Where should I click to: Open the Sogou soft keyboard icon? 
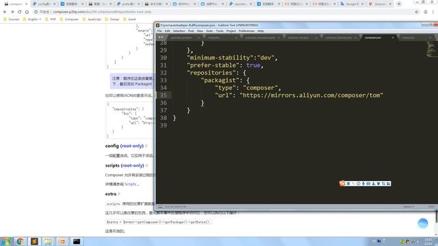pos(368,184)
